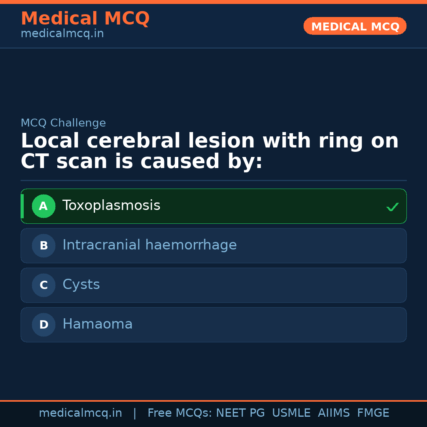Screen dimensions: 427x427
Task: Click the FMGE label in the footer
Action: (373, 413)
